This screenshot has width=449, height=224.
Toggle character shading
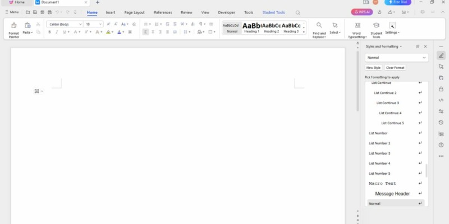[130, 32]
